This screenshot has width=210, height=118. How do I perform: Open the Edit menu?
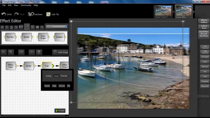click(x=10, y=5)
